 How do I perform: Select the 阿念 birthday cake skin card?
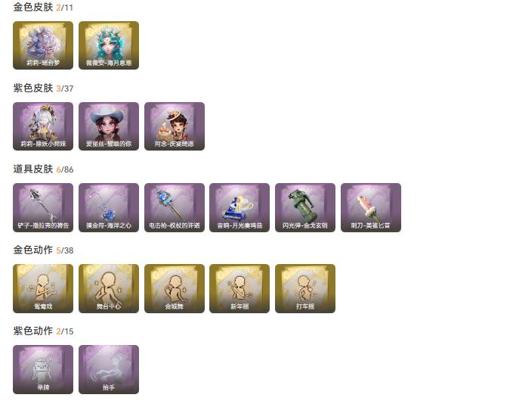(x=175, y=126)
